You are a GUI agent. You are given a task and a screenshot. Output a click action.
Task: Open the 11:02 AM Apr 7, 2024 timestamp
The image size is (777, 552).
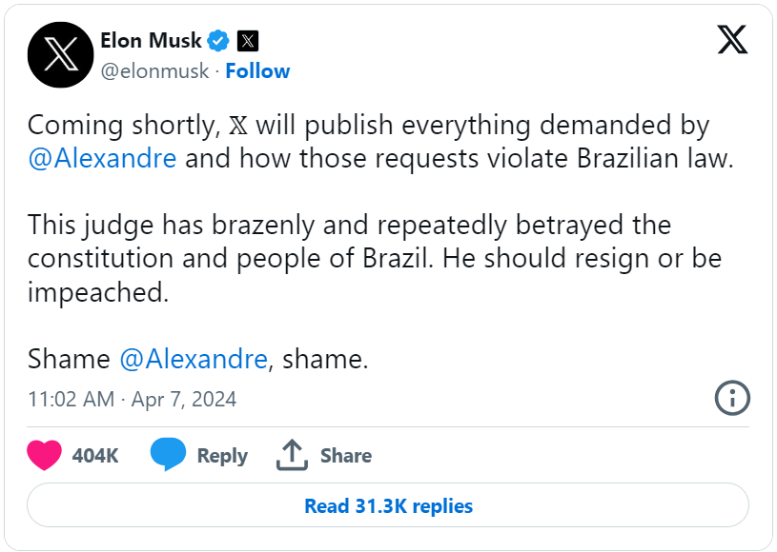(132, 399)
